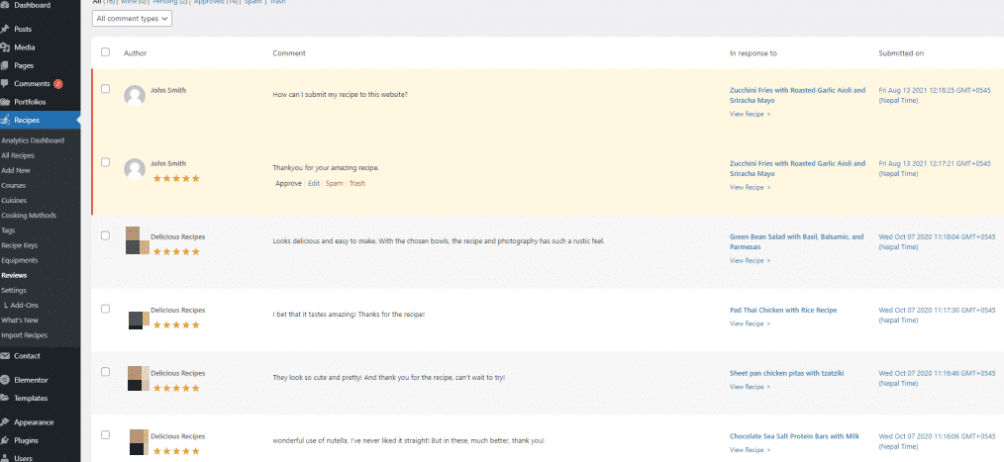1004x462 pixels.
Task: Click the Pages icon in sidebar
Action: [x=5, y=65]
